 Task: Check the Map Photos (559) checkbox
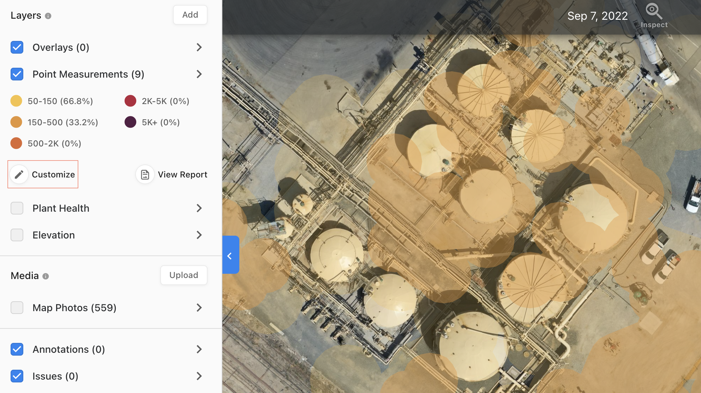pyautogui.click(x=17, y=308)
